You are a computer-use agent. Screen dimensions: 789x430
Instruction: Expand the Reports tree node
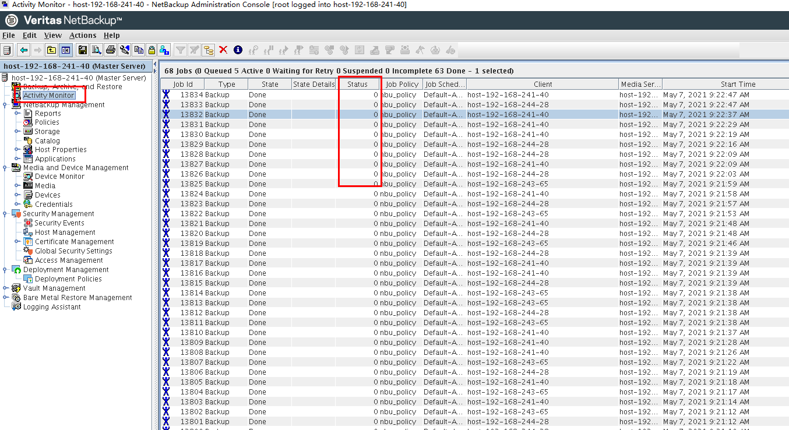coord(17,114)
